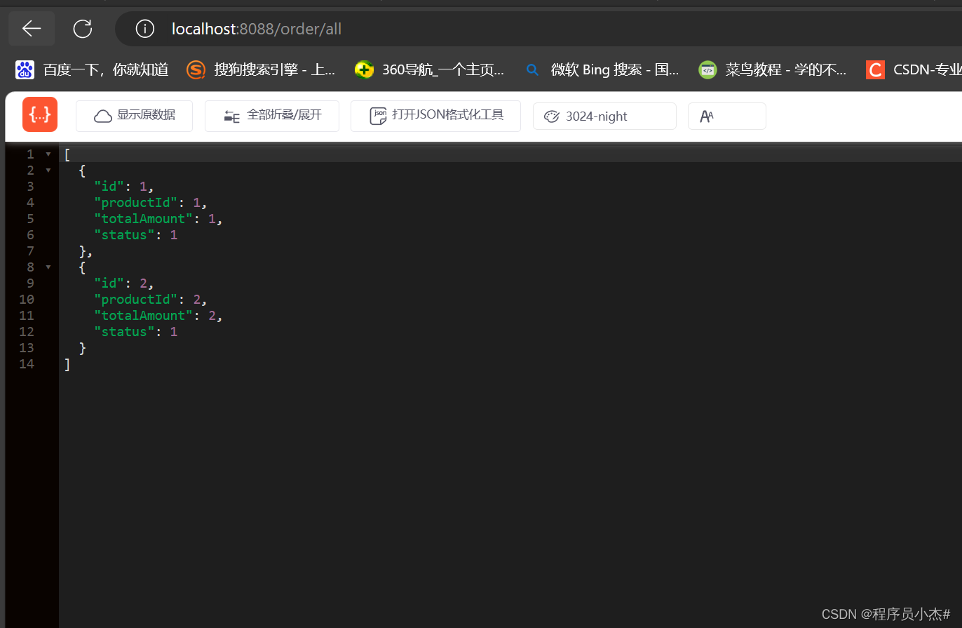This screenshot has height=628, width=962.
Task: Click the Bing magnifier favicon
Action: [533, 69]
